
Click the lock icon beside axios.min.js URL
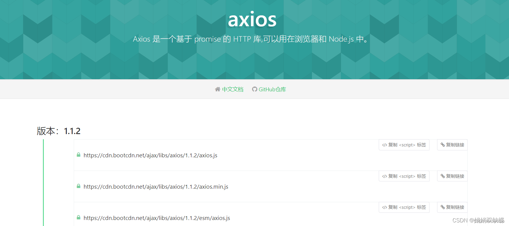tap(79, 186)
